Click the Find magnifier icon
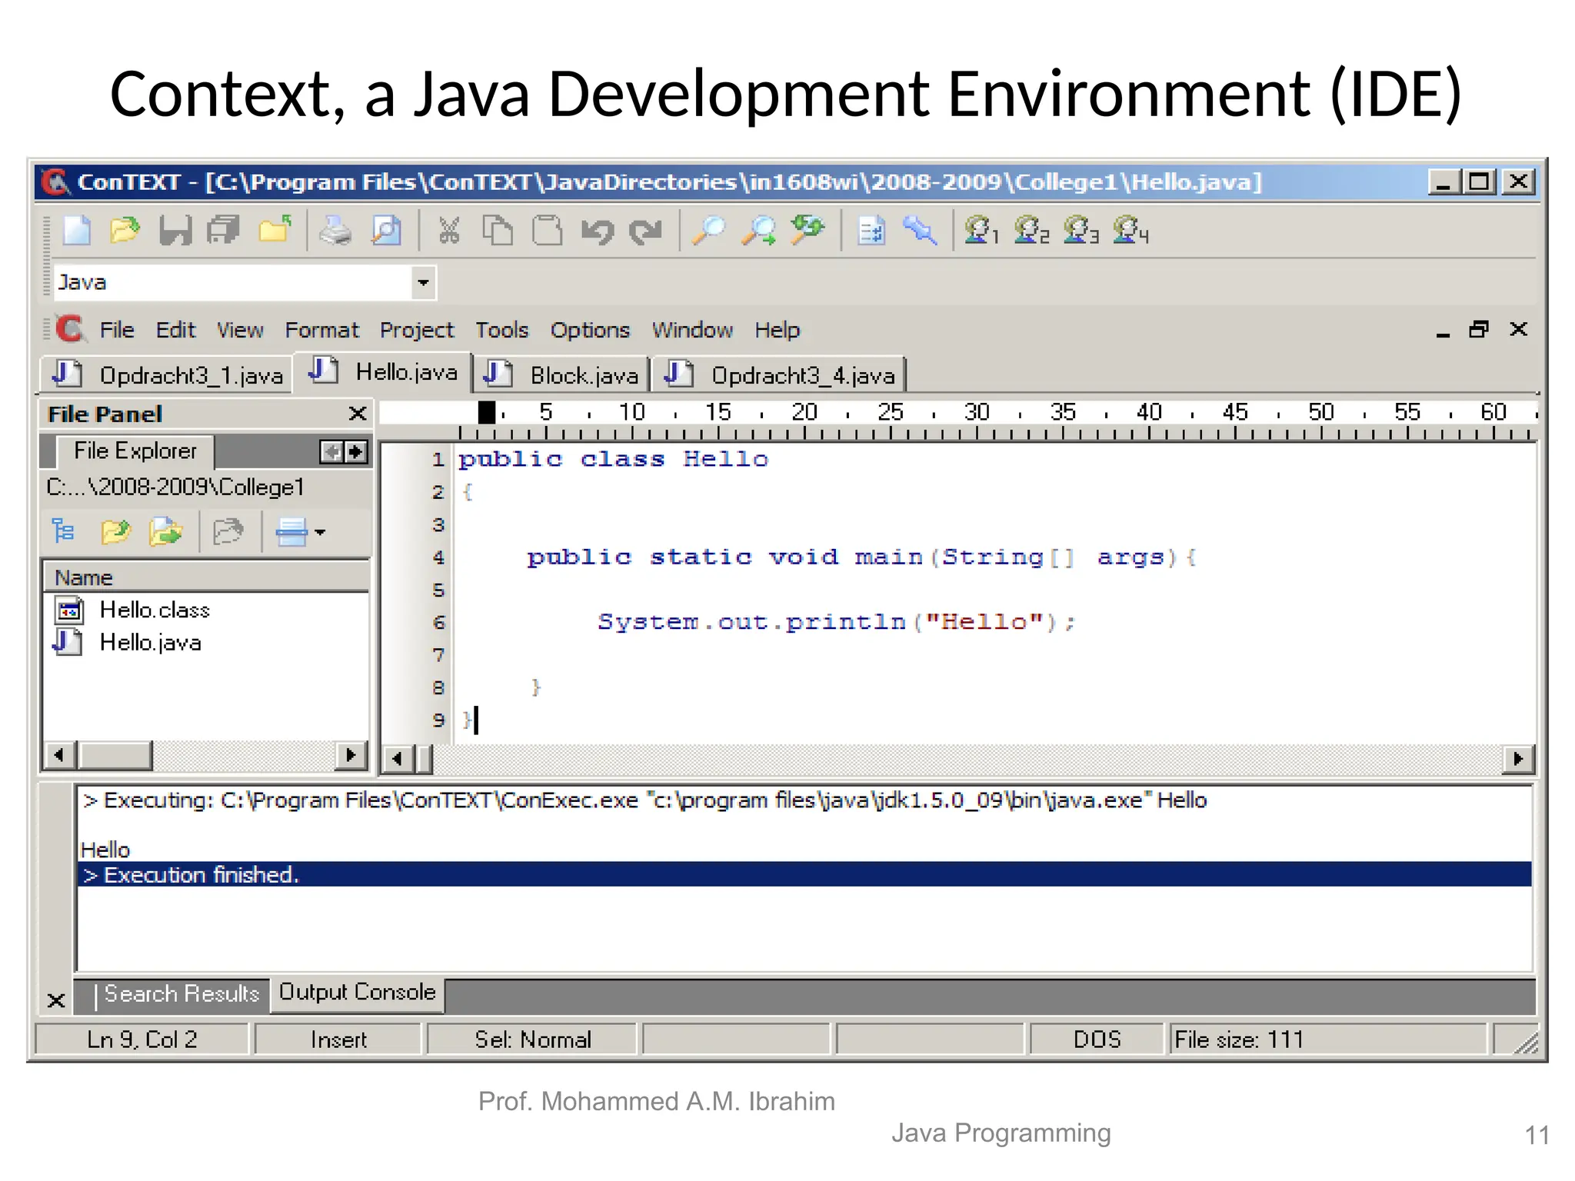 click(708, 230)
